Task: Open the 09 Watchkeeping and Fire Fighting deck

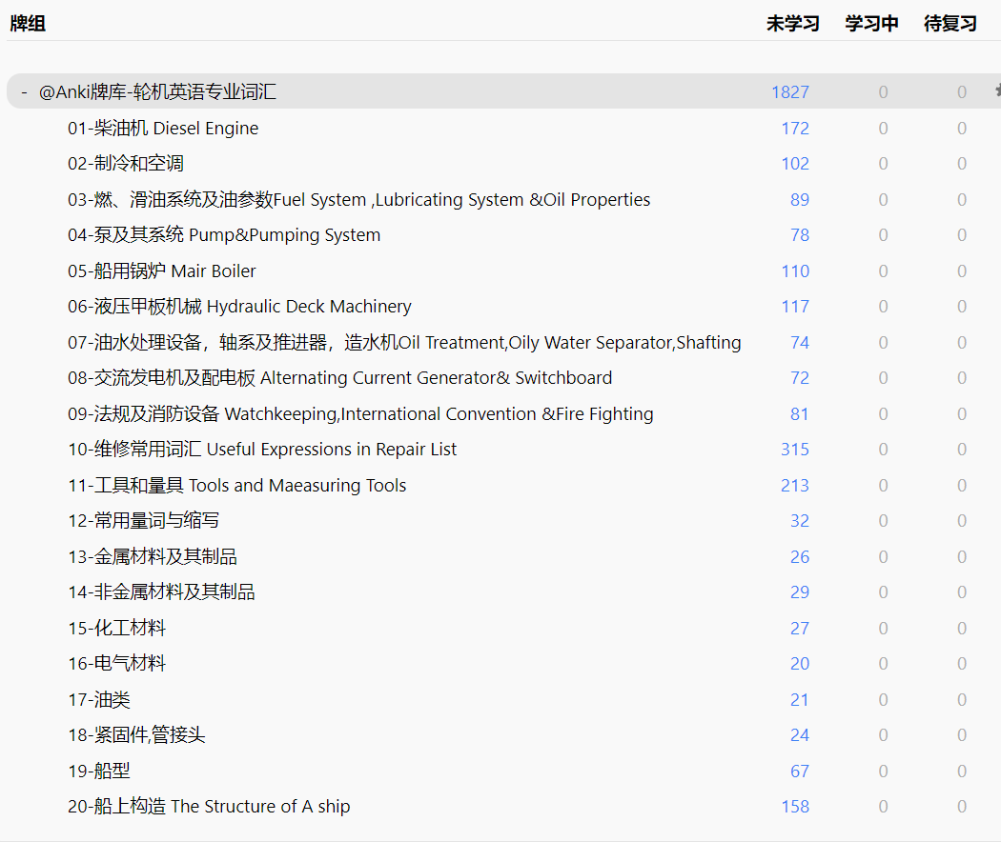Action: (360, 414)
